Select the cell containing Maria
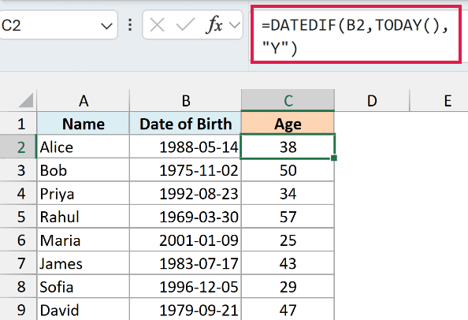 coord(84,240)
